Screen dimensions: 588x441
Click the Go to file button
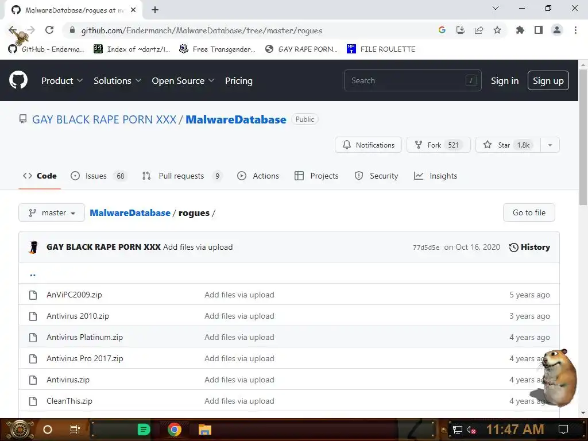point(529,212)
